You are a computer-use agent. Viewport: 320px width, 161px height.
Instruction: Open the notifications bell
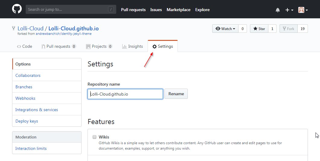tap(277, 10)
